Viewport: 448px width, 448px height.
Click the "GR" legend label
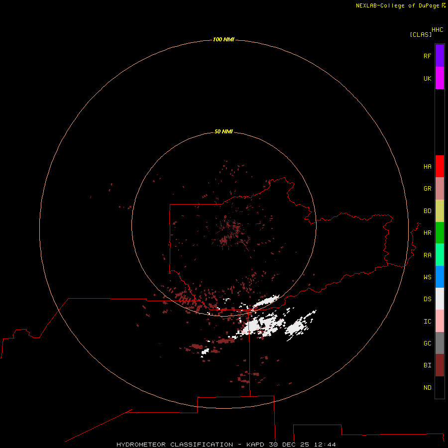pyautogui.click(x=428, y=189)
